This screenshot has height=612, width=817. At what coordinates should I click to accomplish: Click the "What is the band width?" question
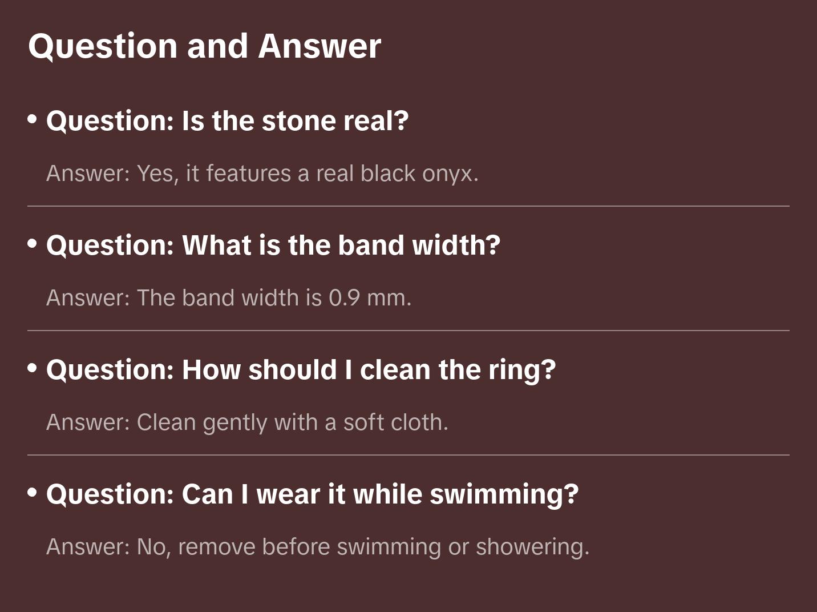273,245
